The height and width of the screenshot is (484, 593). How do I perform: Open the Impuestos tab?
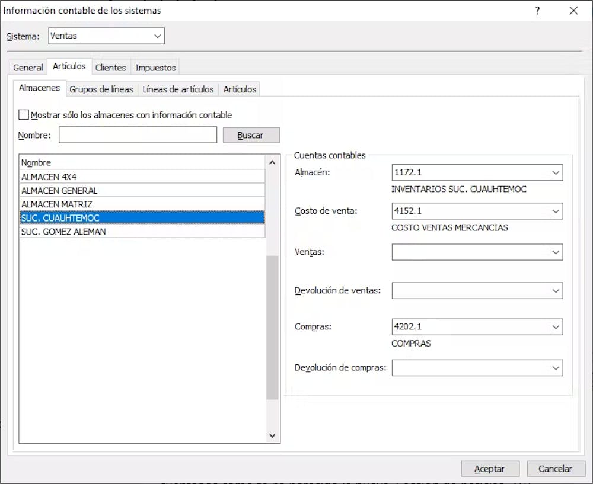click(x=155, y=68)
